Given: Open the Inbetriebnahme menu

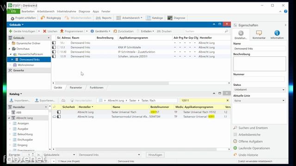Looking at the screenshot, I should point(67,12).
